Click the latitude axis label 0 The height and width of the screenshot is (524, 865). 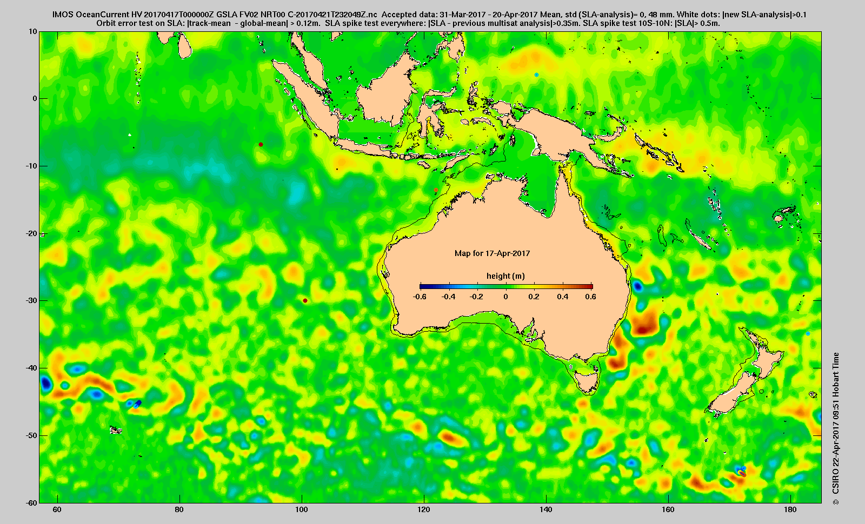(x=35, y=99)
